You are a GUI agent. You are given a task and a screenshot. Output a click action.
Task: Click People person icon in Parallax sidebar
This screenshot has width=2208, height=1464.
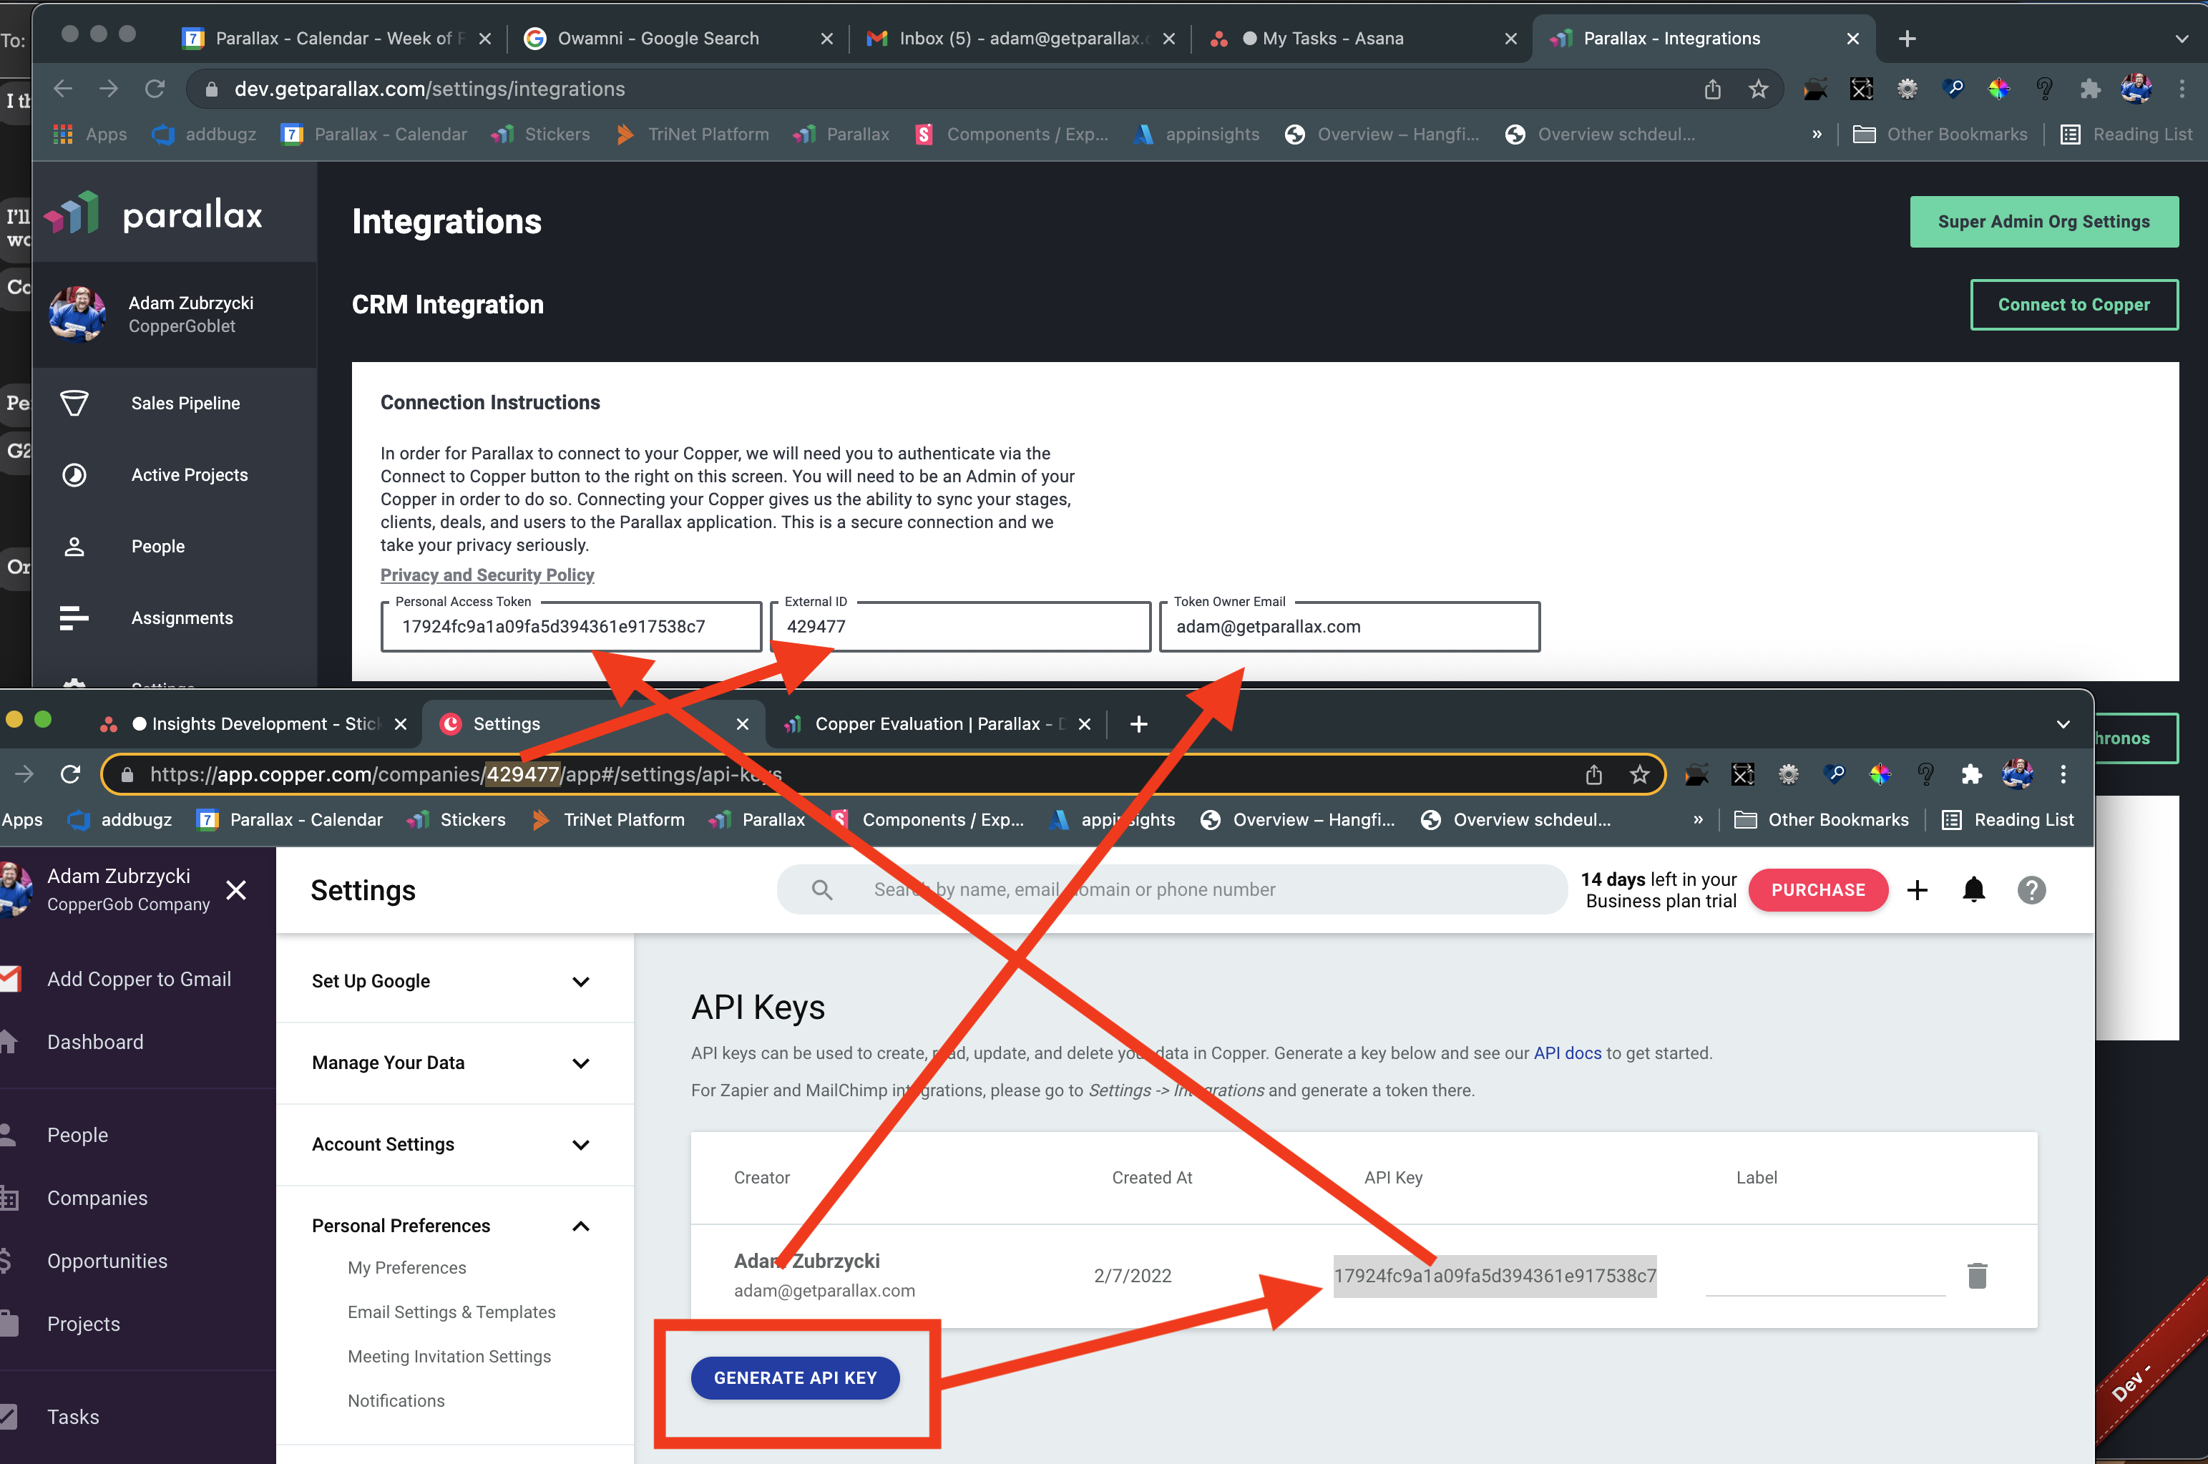[74, 546]
